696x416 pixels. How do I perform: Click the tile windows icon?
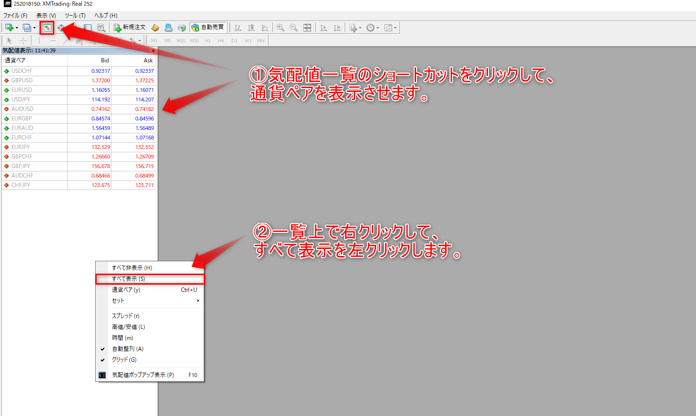coord(307,28)
